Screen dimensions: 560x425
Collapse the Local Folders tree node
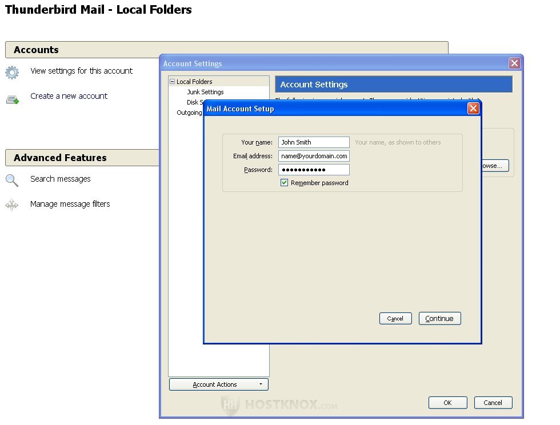[x=172, y=82]
